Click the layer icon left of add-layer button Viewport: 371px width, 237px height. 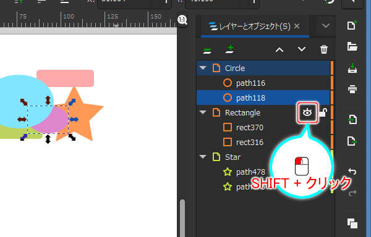click(207, 51)
